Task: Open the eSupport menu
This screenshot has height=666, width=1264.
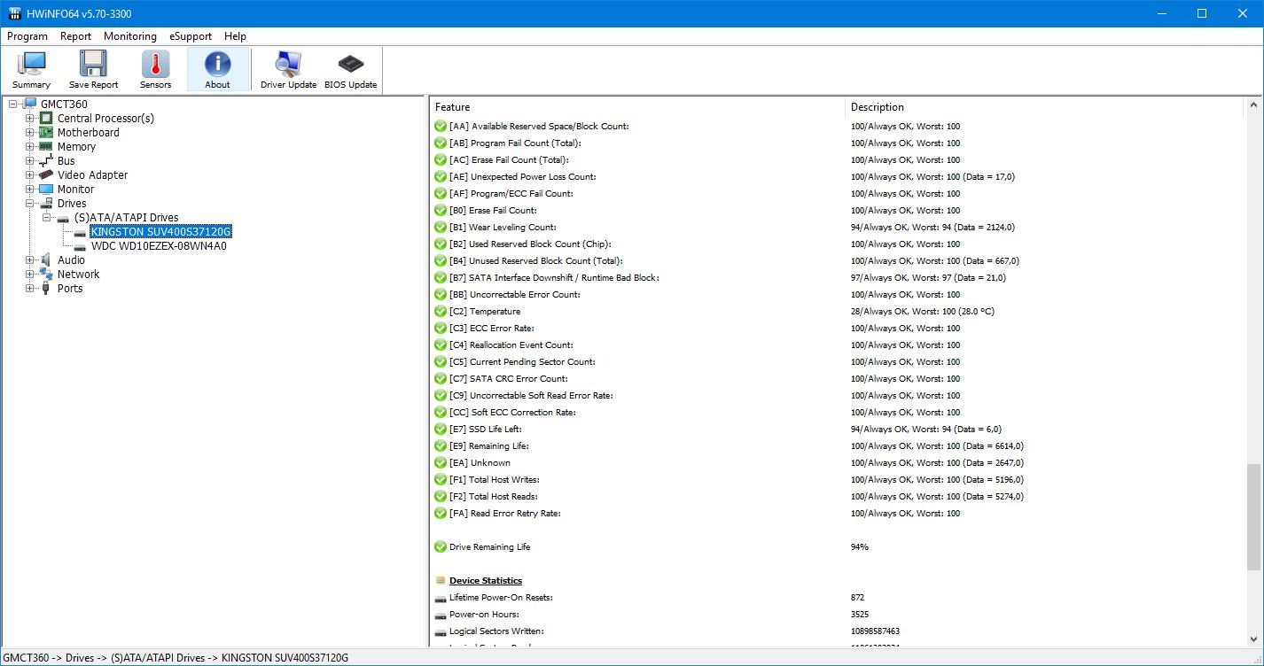Action: tap(191, 36)
